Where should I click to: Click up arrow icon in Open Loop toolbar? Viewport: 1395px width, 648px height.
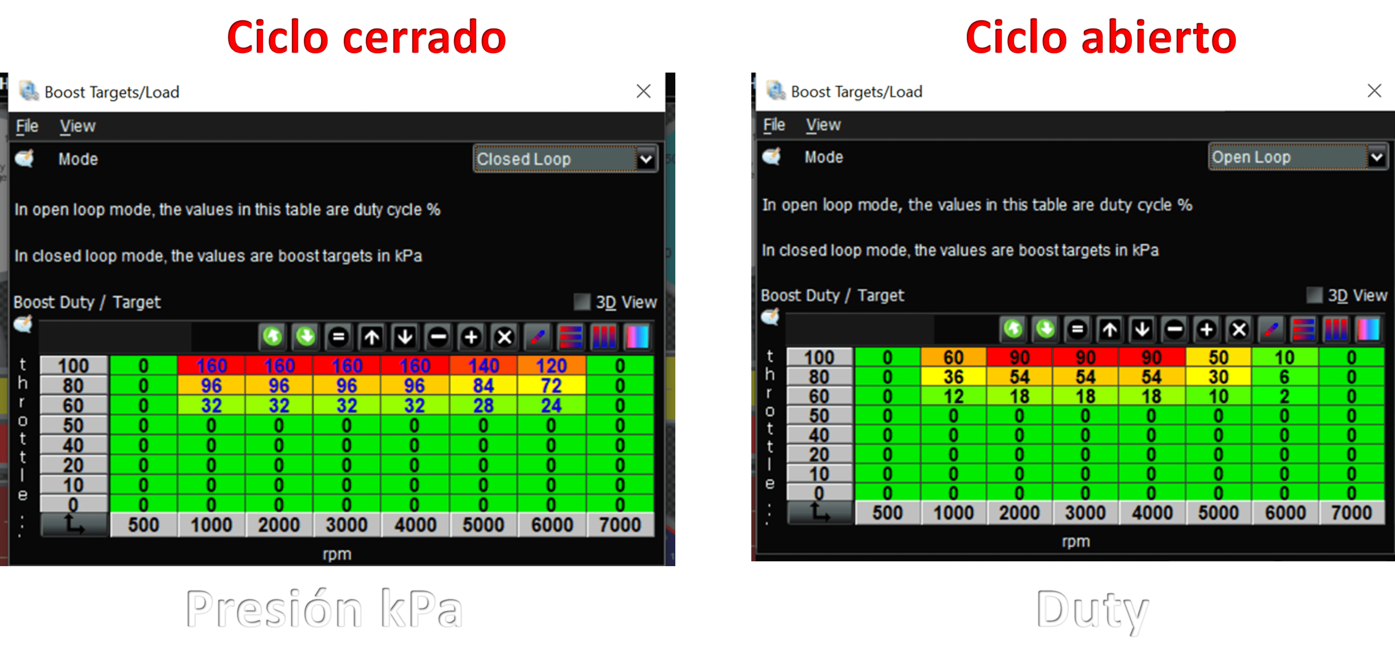pos(1110,329)
